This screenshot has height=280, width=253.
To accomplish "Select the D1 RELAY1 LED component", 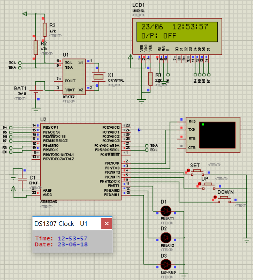I will tap(166, 210).
